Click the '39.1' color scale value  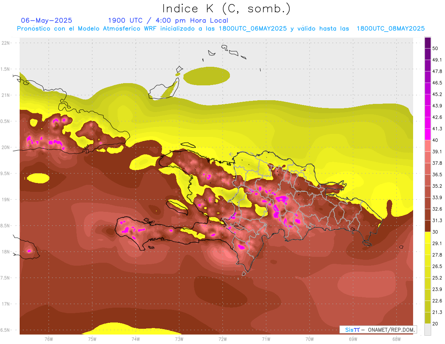pos(438,152)
